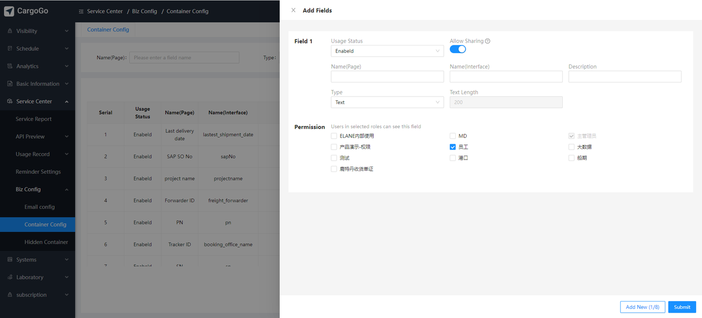Click the CargoGo paper plane logo
This screenshot has height=318, width=702.
pos(9,11)
